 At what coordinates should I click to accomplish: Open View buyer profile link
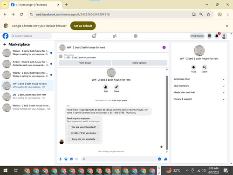coord(120,101)
